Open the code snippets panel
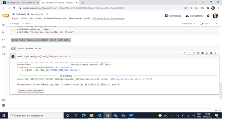The height and width of the screenshot is (132, 235). (3, 40)
